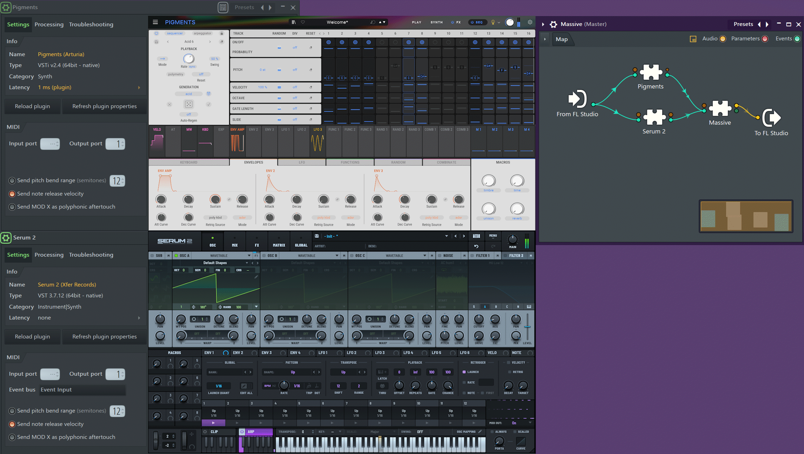The width and height of the screenshot is (804, 454).
Task: Click the To FL Studio output node
Action: pos(771,118)
